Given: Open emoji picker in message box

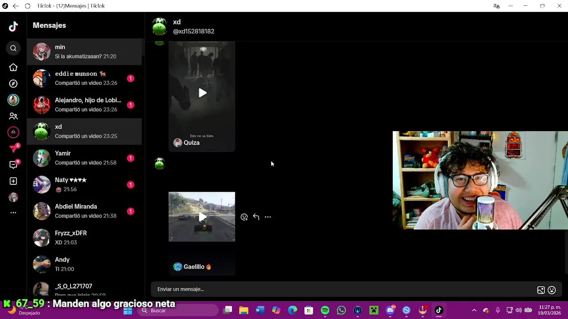Looking at the screenshot, I should (552, 290).
